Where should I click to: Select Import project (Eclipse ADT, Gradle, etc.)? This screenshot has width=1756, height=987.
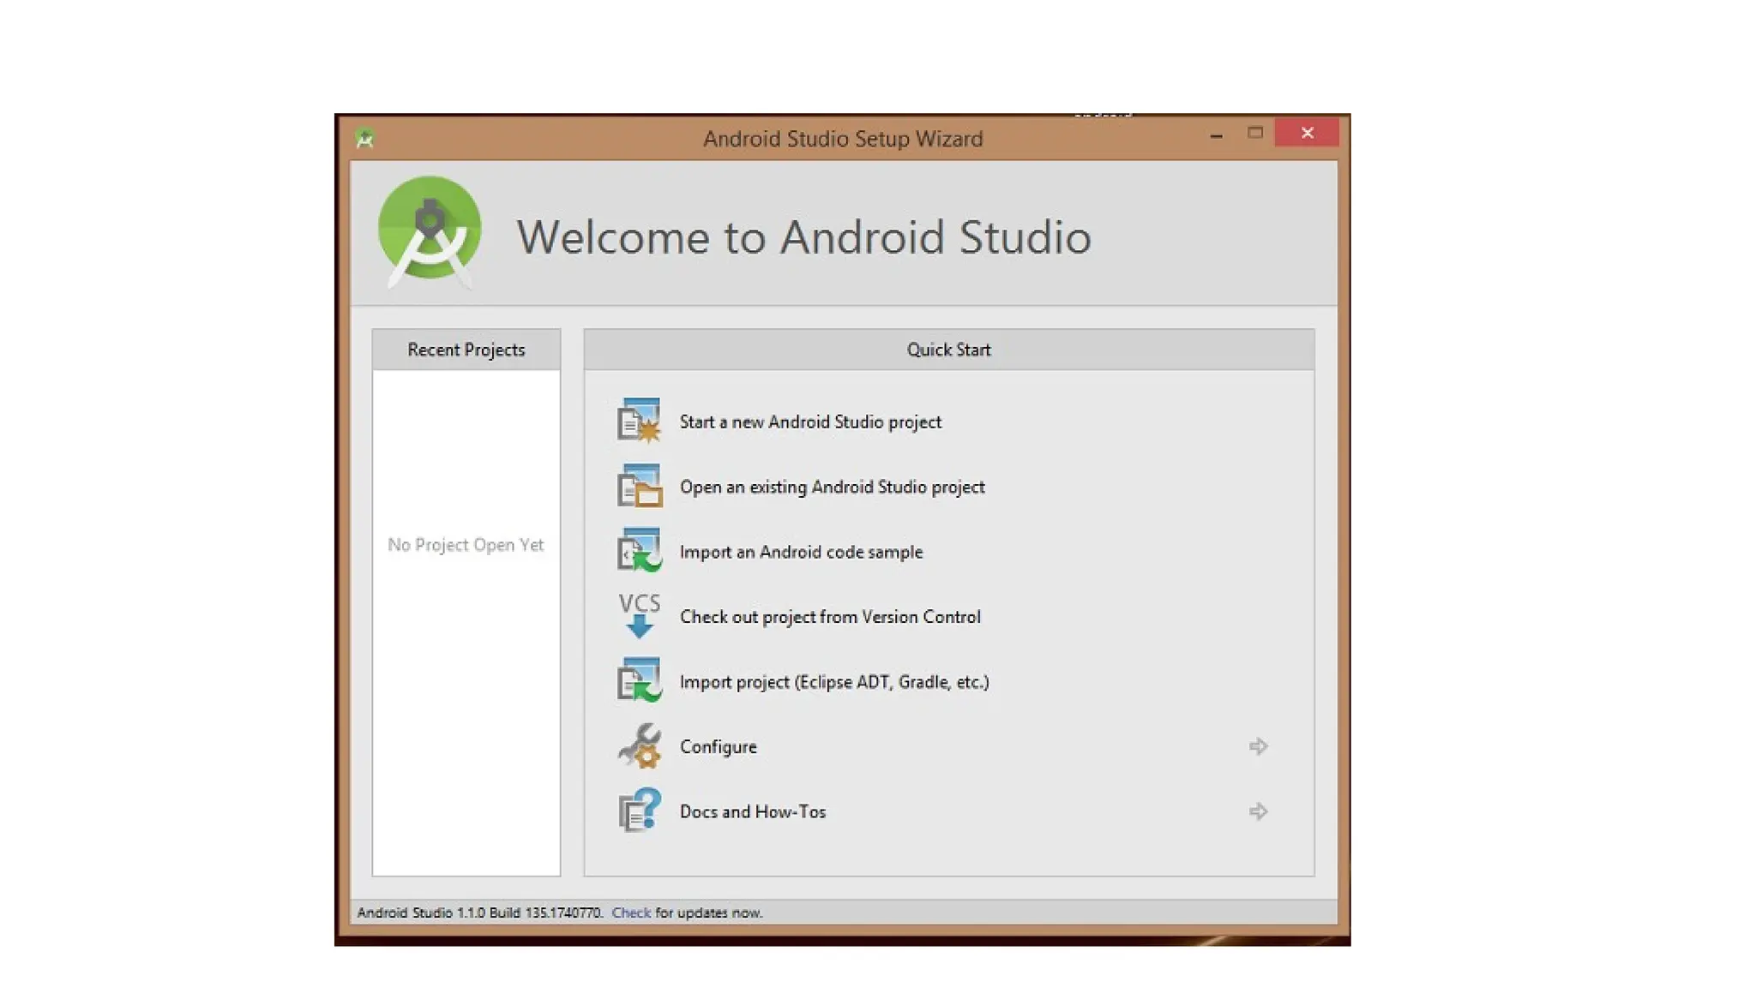[833, 682]
